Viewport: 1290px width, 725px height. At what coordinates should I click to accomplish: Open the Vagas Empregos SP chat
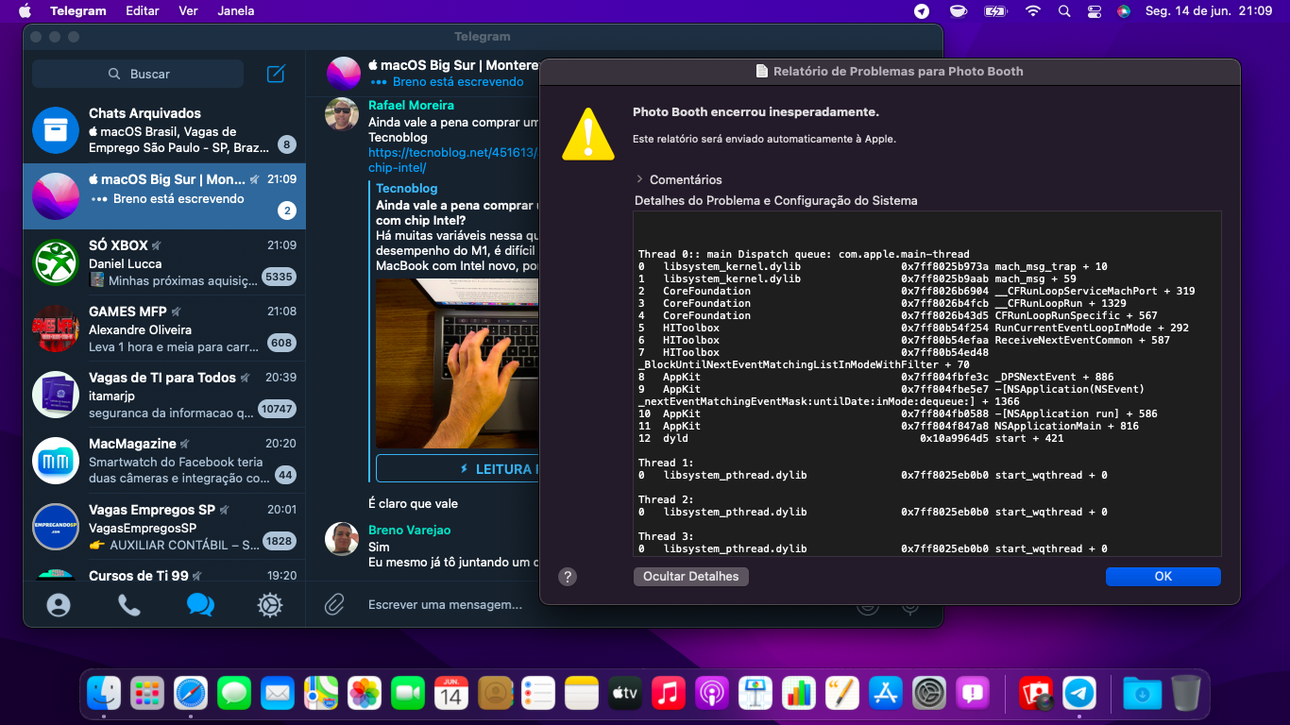[x=164, y=527]
